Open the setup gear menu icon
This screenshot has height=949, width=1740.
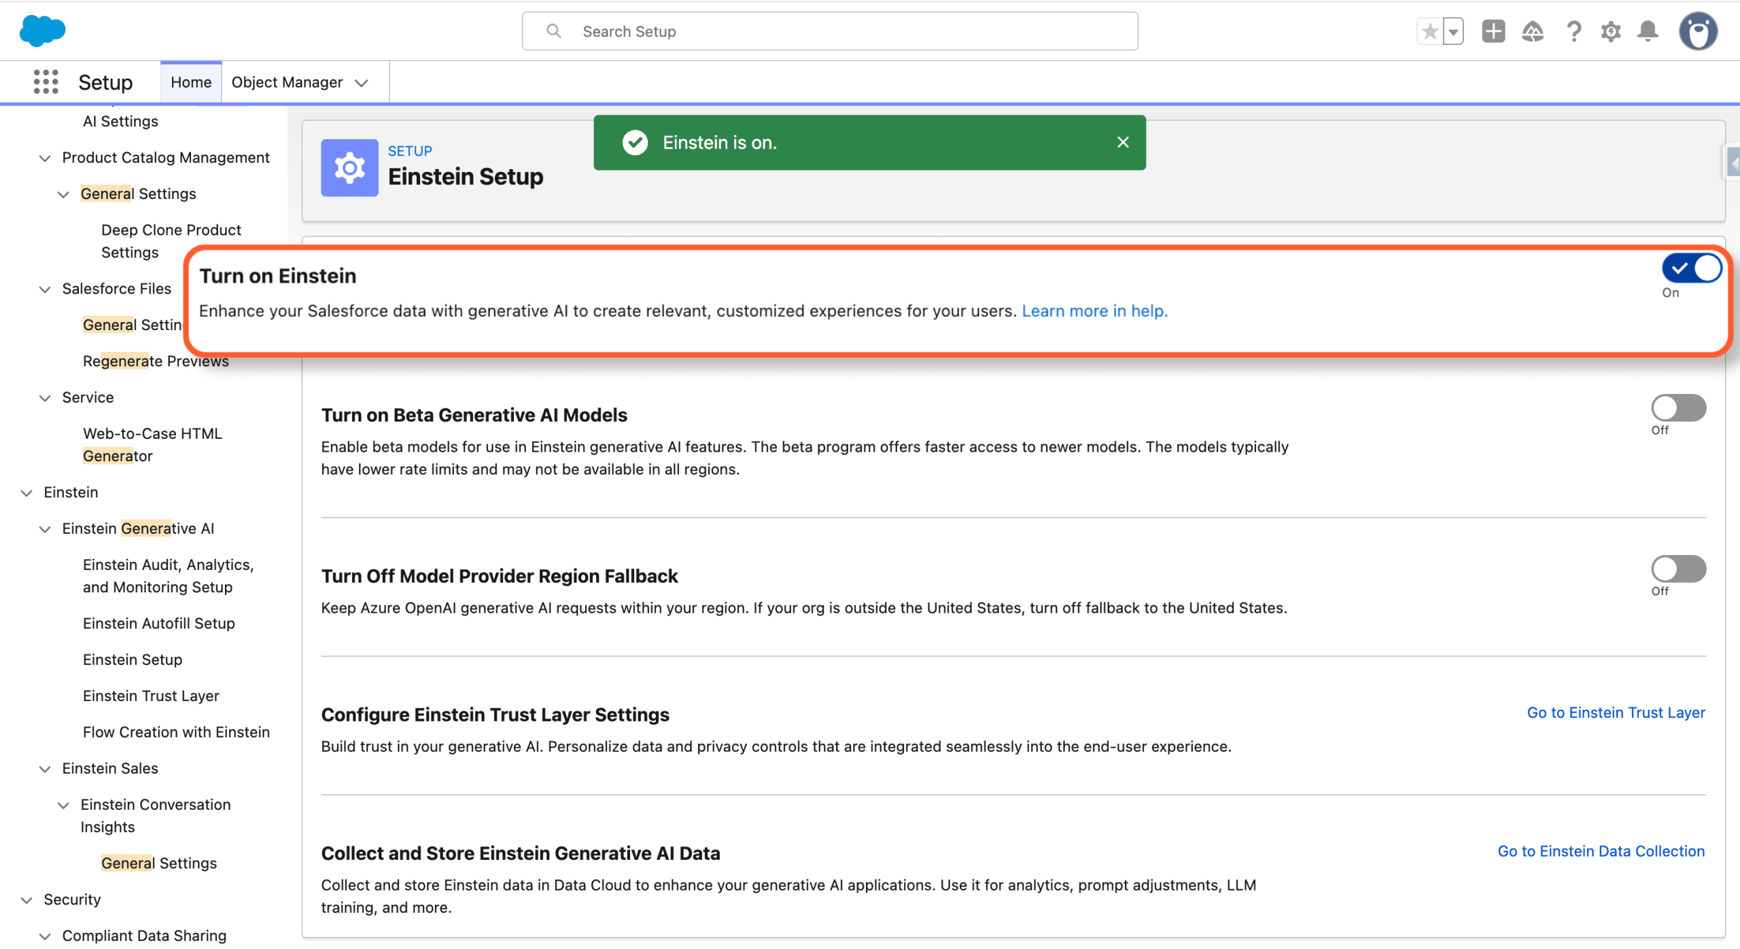pos(1611,31)
